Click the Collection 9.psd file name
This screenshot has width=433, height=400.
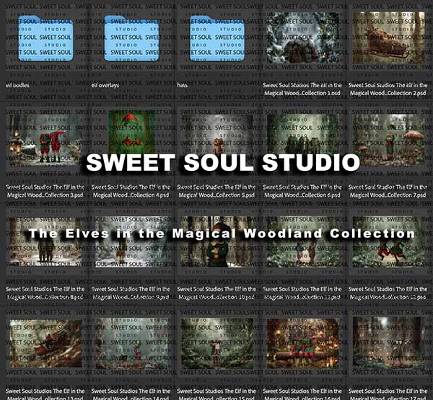[131, 293]
